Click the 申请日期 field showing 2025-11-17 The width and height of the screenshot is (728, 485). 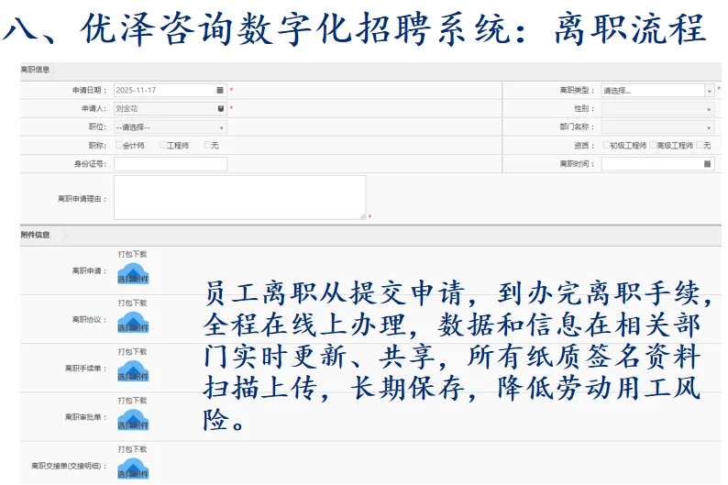coord(171,90)
